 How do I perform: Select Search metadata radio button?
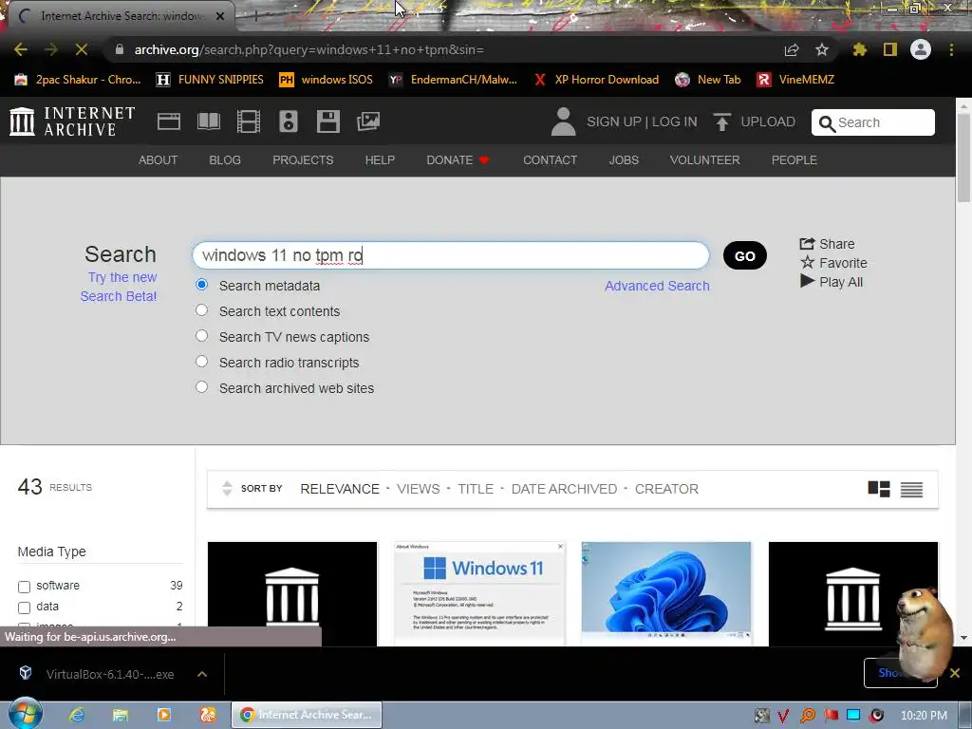[x=201, y=285]
